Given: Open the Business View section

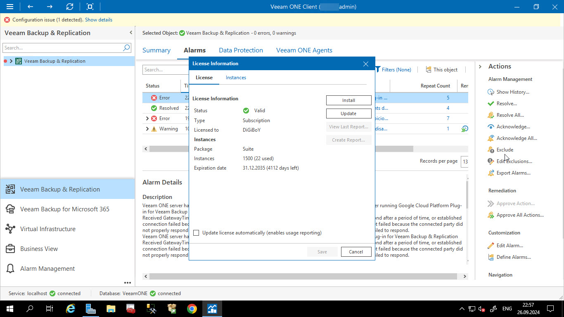Looking at the screenshot, I should pyautogui.click(x=68, y=248).
